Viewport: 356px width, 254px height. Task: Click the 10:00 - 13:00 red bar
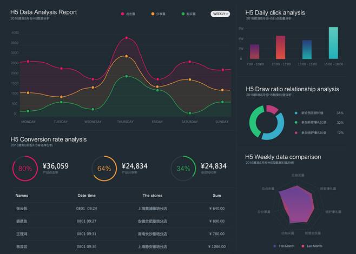280,48
